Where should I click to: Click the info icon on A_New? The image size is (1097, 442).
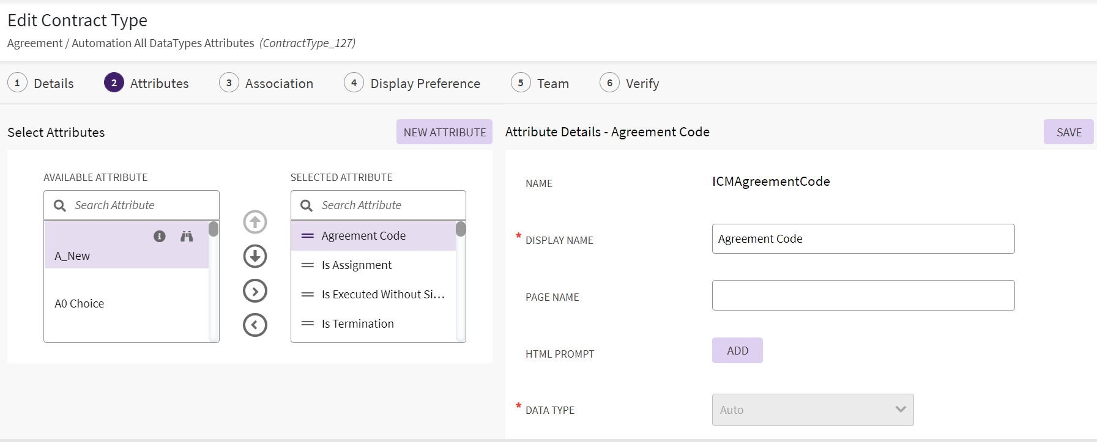pyautogui.click(x=160, y=237)
